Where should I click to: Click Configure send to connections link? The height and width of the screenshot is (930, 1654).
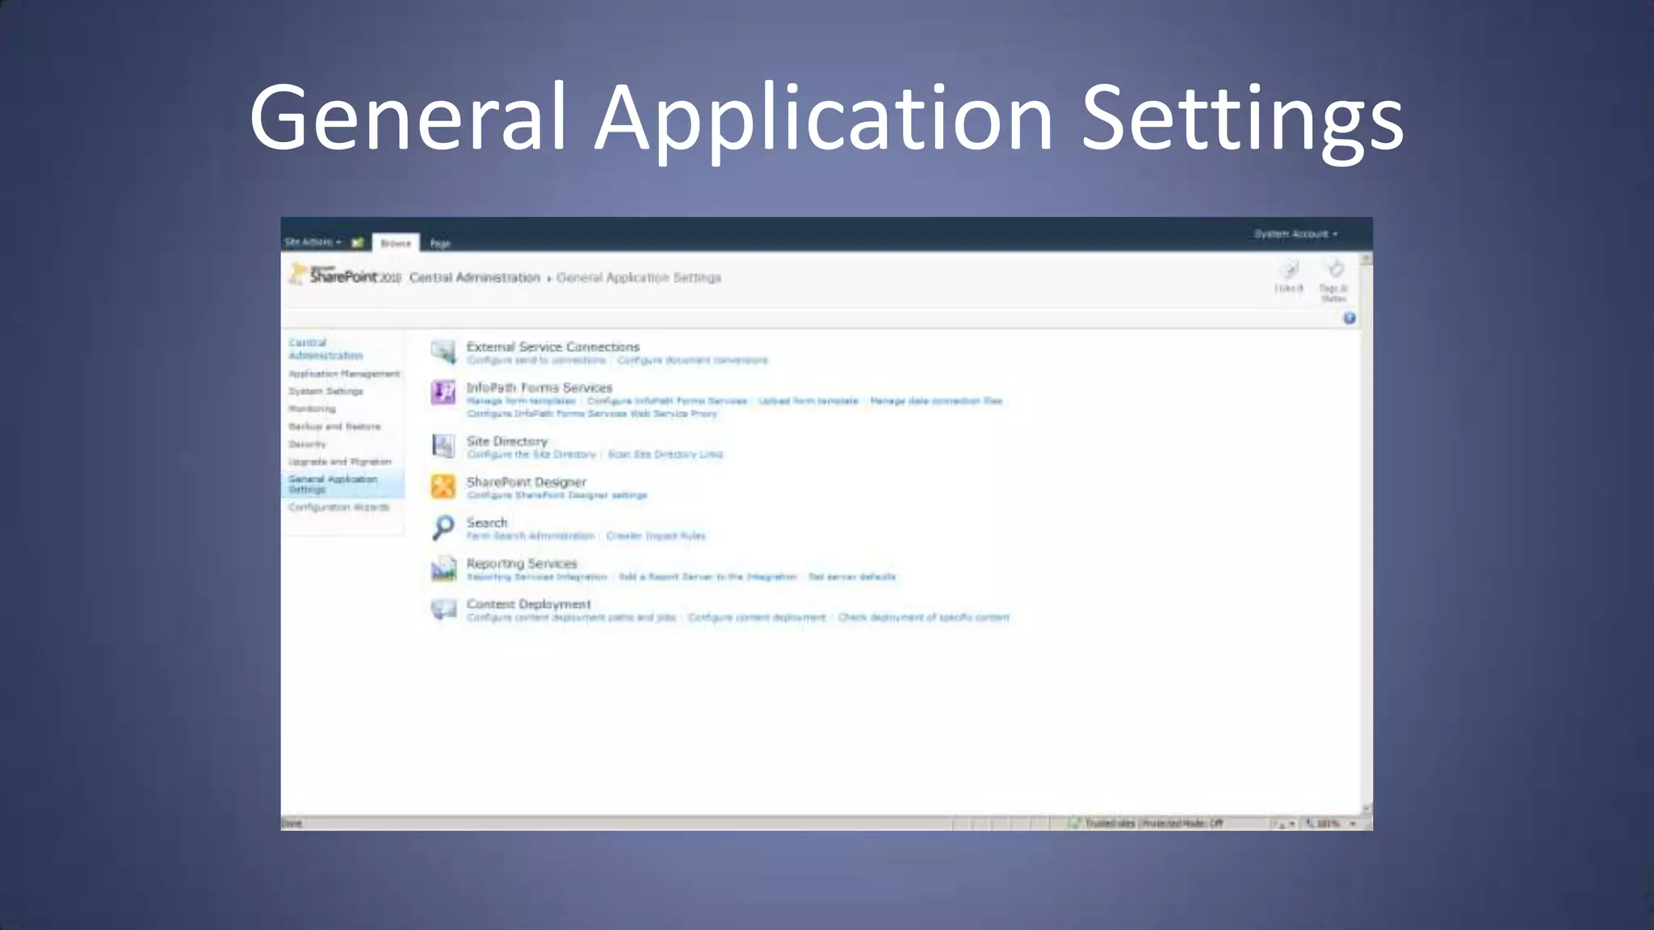tap(535, 360)
